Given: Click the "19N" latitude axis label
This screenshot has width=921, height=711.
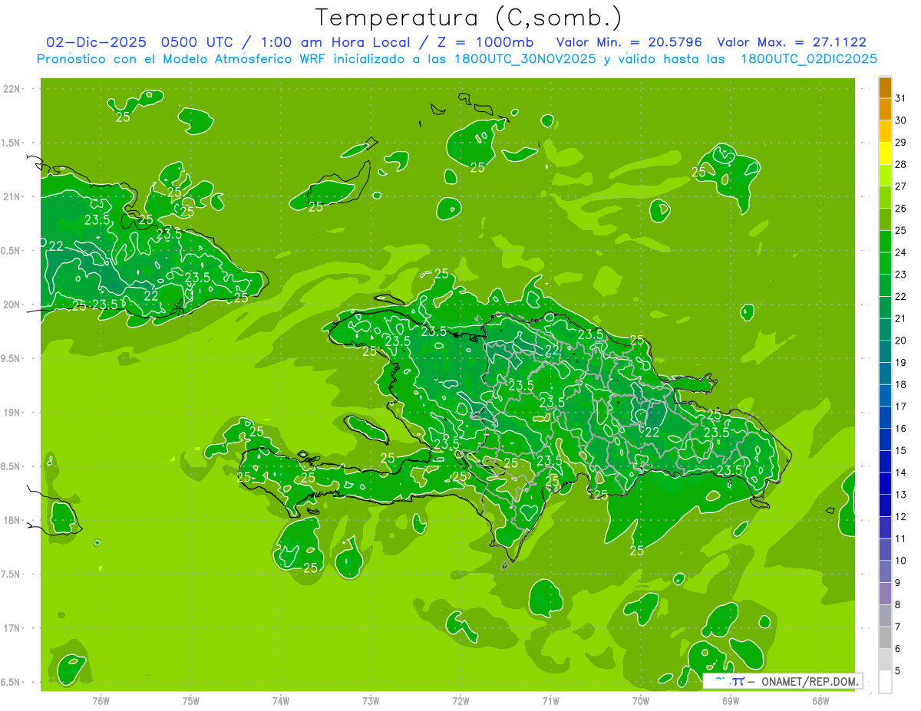Looking at the screenshot, I should (x=13, y=412).
